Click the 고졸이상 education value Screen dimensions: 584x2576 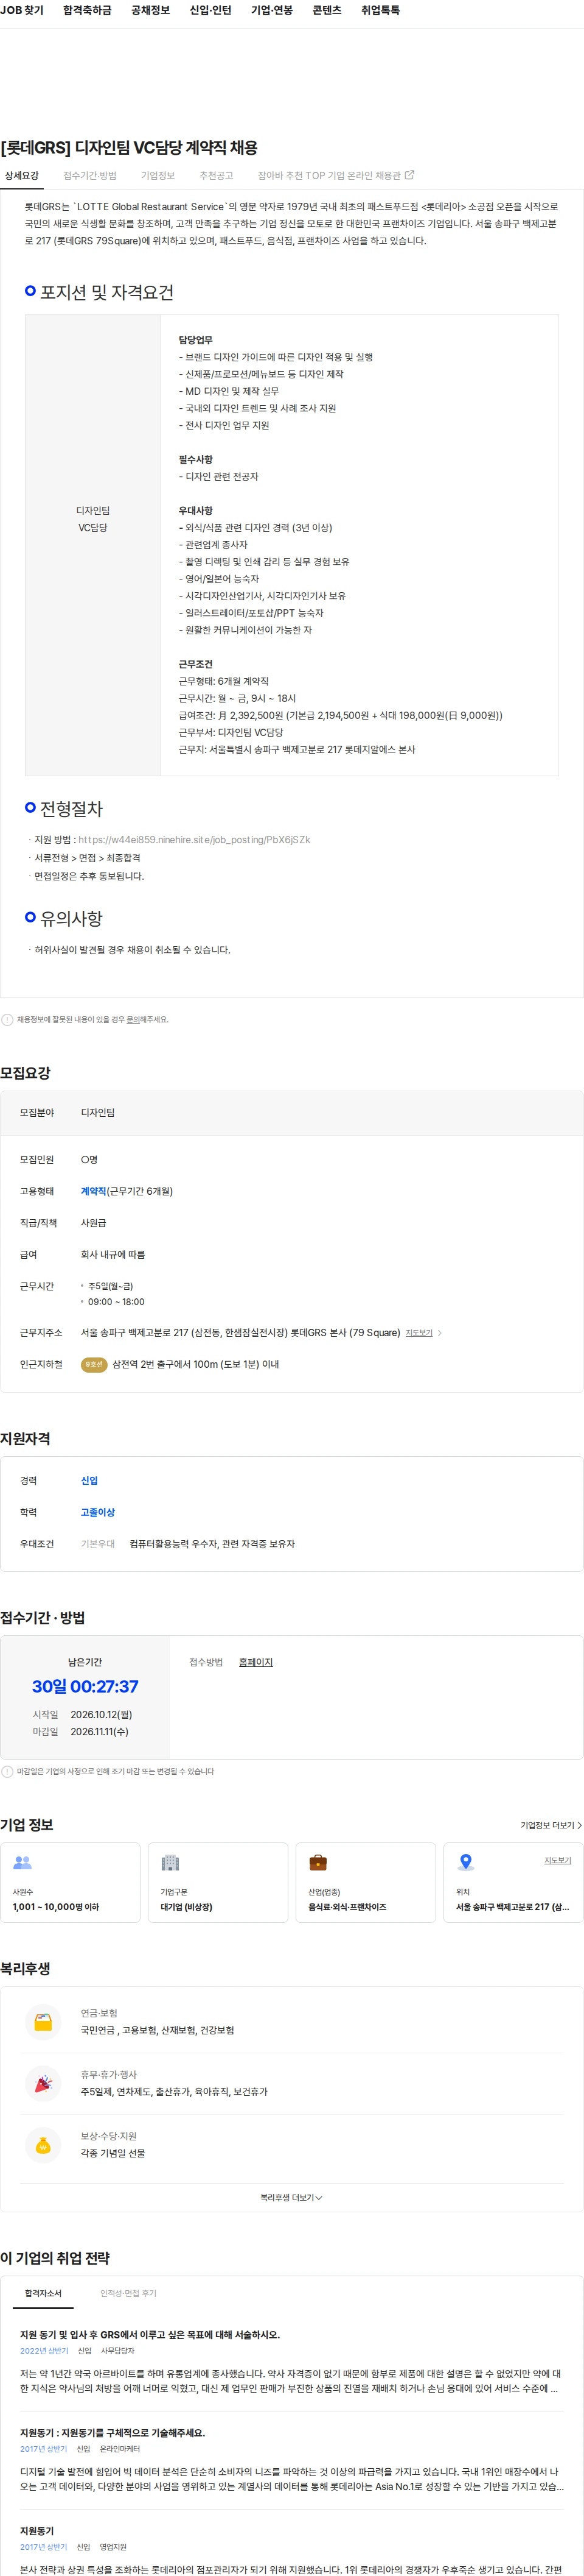pos(98,1512)
